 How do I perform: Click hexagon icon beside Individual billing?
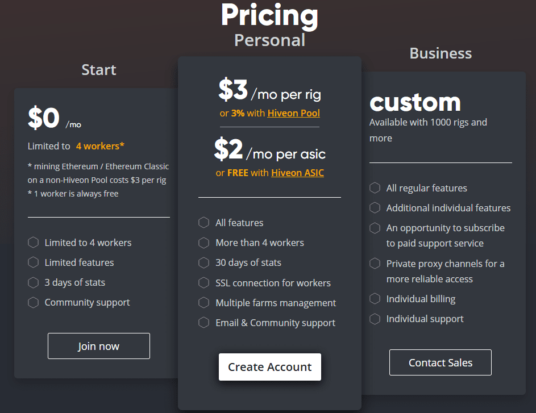(375, 298)
